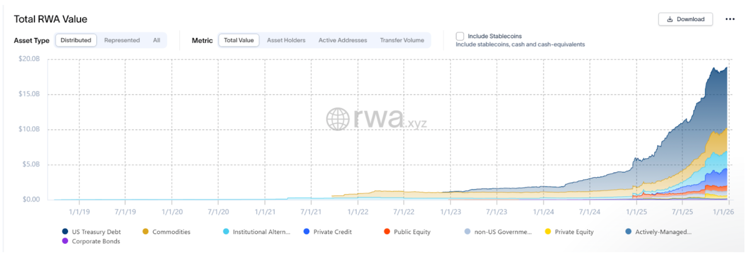Switch to Represented asset type
The image size is (746, 253).
click(x=122, y=40)
